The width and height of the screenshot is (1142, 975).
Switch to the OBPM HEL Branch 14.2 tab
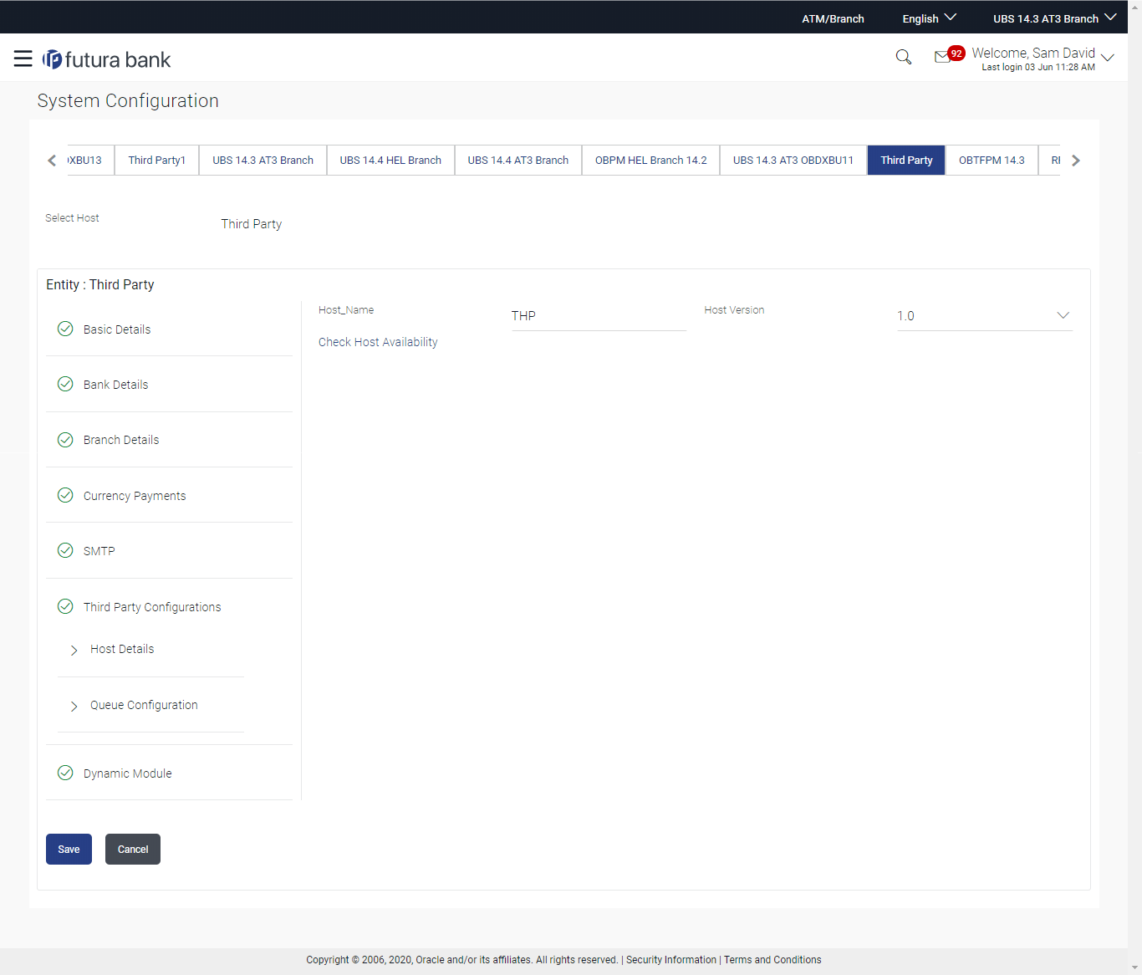651,160
